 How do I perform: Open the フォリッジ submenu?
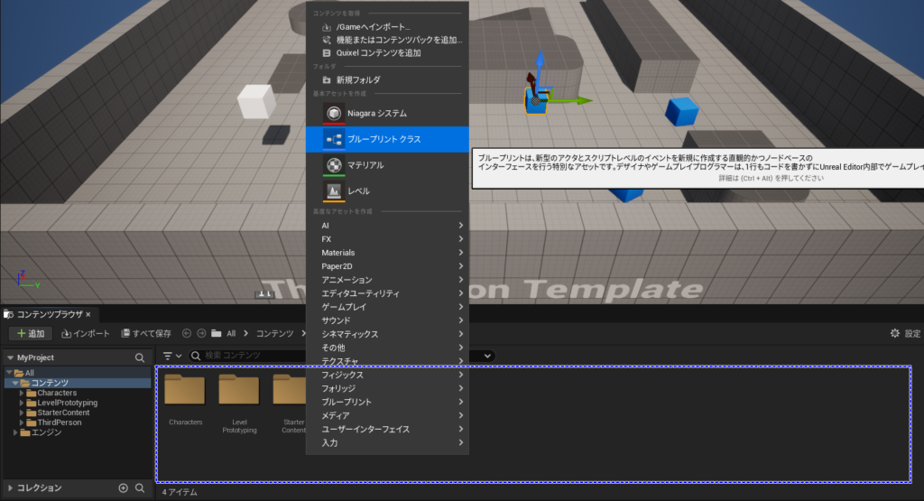[387, 388]
